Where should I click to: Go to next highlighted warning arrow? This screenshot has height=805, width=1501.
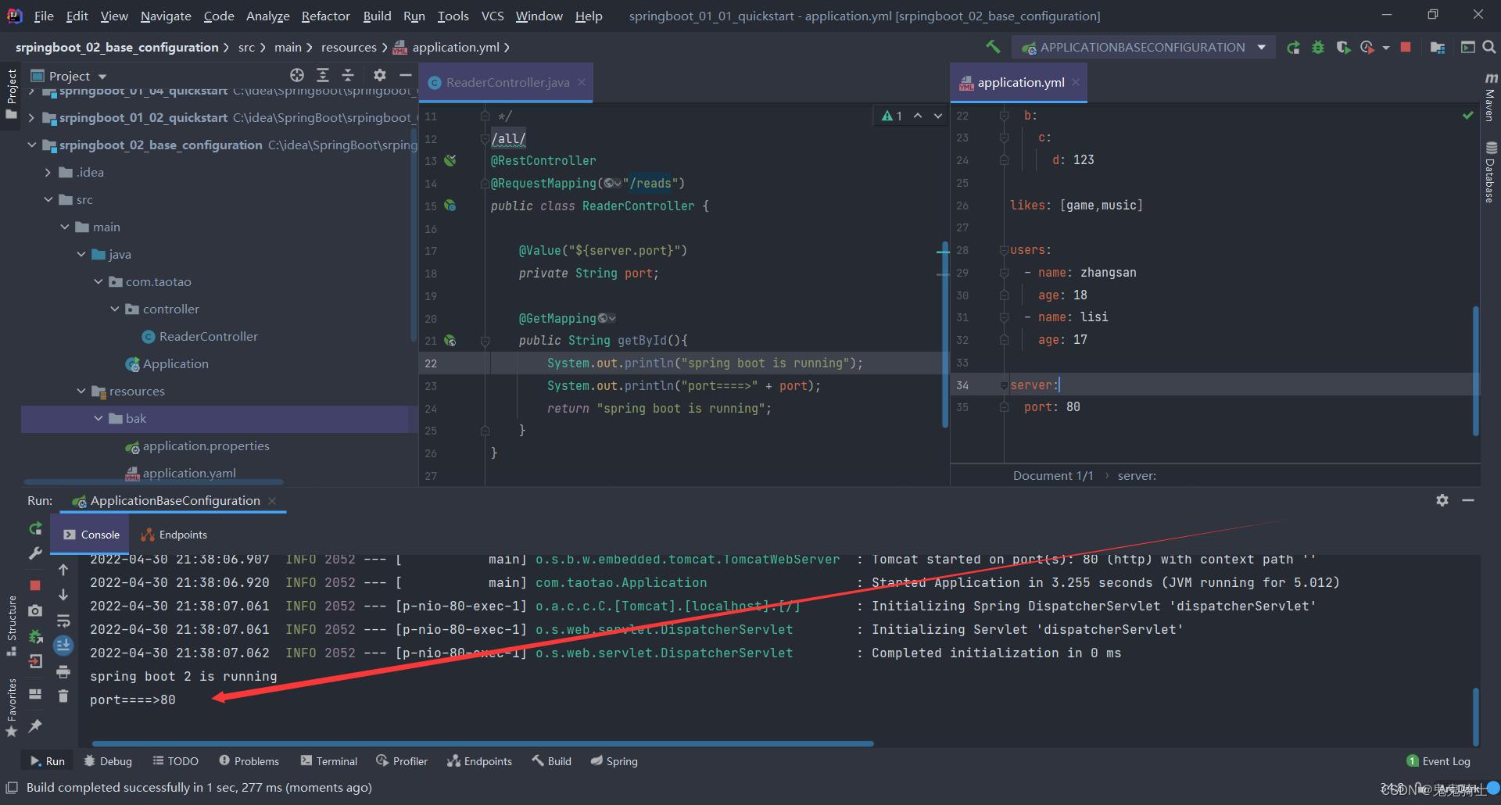[938, 116]
